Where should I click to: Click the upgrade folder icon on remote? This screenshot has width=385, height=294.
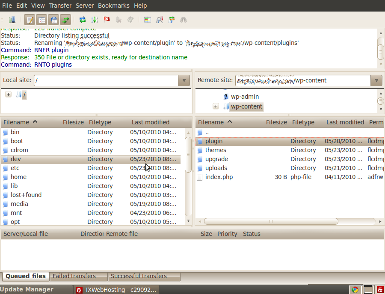coord(200,159)
